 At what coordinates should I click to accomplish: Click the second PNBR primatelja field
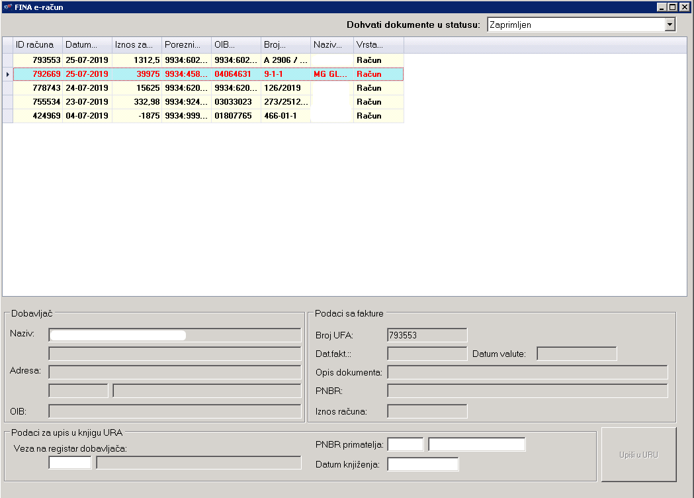click(476, 444)
